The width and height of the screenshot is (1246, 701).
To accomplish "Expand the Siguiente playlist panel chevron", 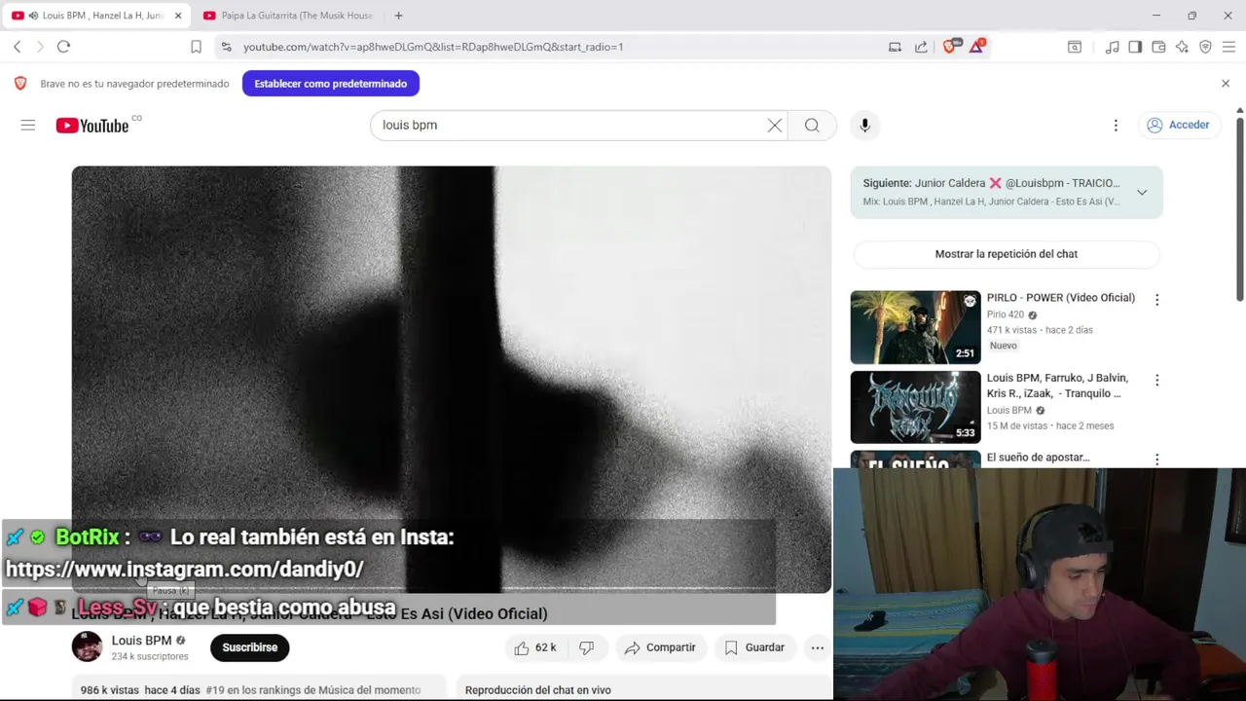I will click(1142, 192).
